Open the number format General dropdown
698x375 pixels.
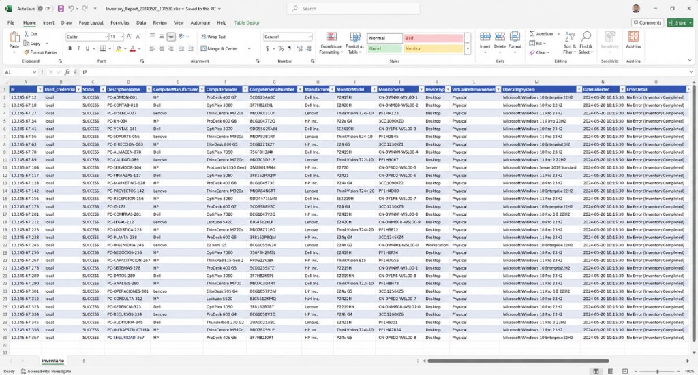pyautogui.click(x=310, y=37)
